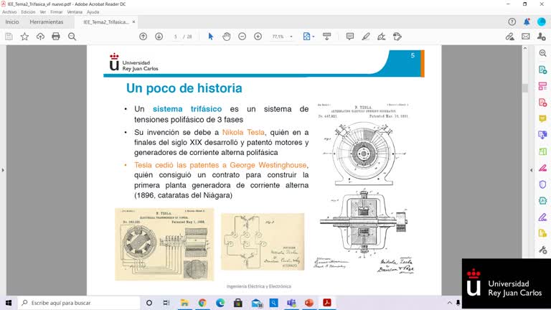Upload the file to the cloud
The height and width of the screenshot is (310, 551).
click(x=40, y=37)
